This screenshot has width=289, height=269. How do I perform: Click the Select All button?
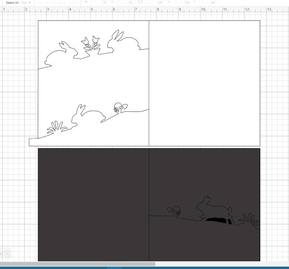pos(12,3)
